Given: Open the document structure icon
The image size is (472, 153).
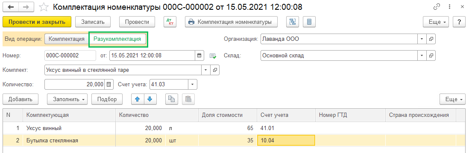Looking at the screenshot, I should [292, 22].
